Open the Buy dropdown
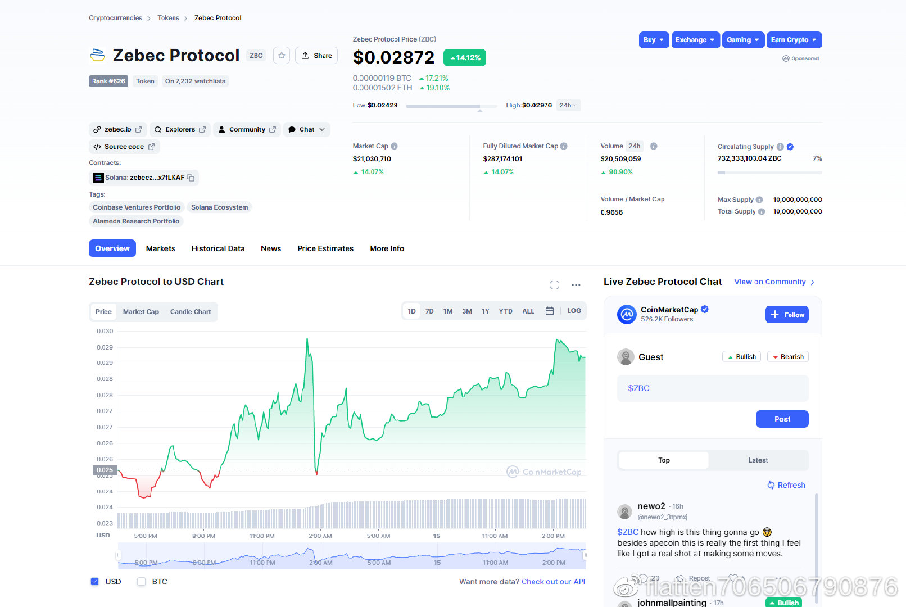Viewport: 906px width, 607px height. pos(654,40)
